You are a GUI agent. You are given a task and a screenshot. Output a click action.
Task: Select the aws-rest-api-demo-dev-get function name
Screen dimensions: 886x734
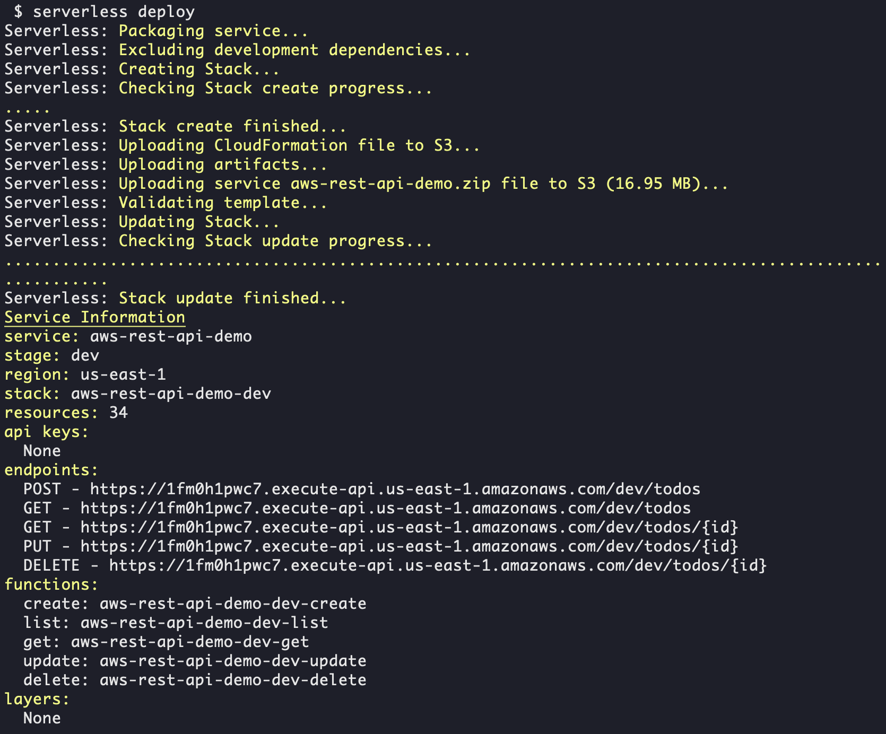[190, 642]
